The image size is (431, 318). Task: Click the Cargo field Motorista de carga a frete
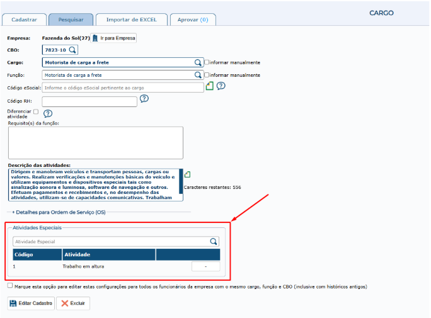123,62
